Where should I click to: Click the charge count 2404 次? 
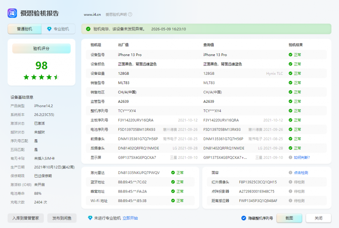(40, 202)
